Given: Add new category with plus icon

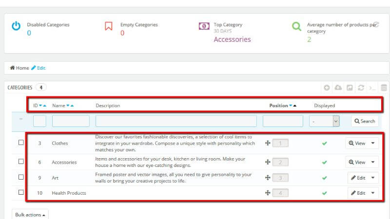Looking at the screenshot, I should click(327, 88).
